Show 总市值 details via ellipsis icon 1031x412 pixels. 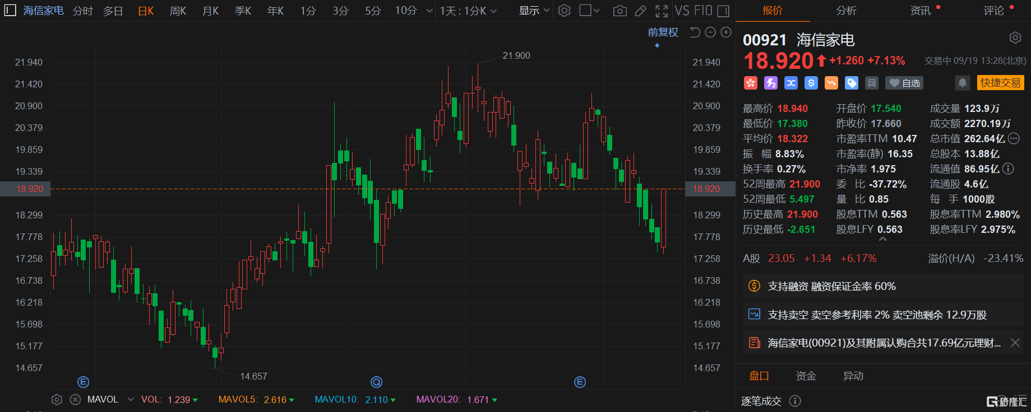[x=1014, y=138]
